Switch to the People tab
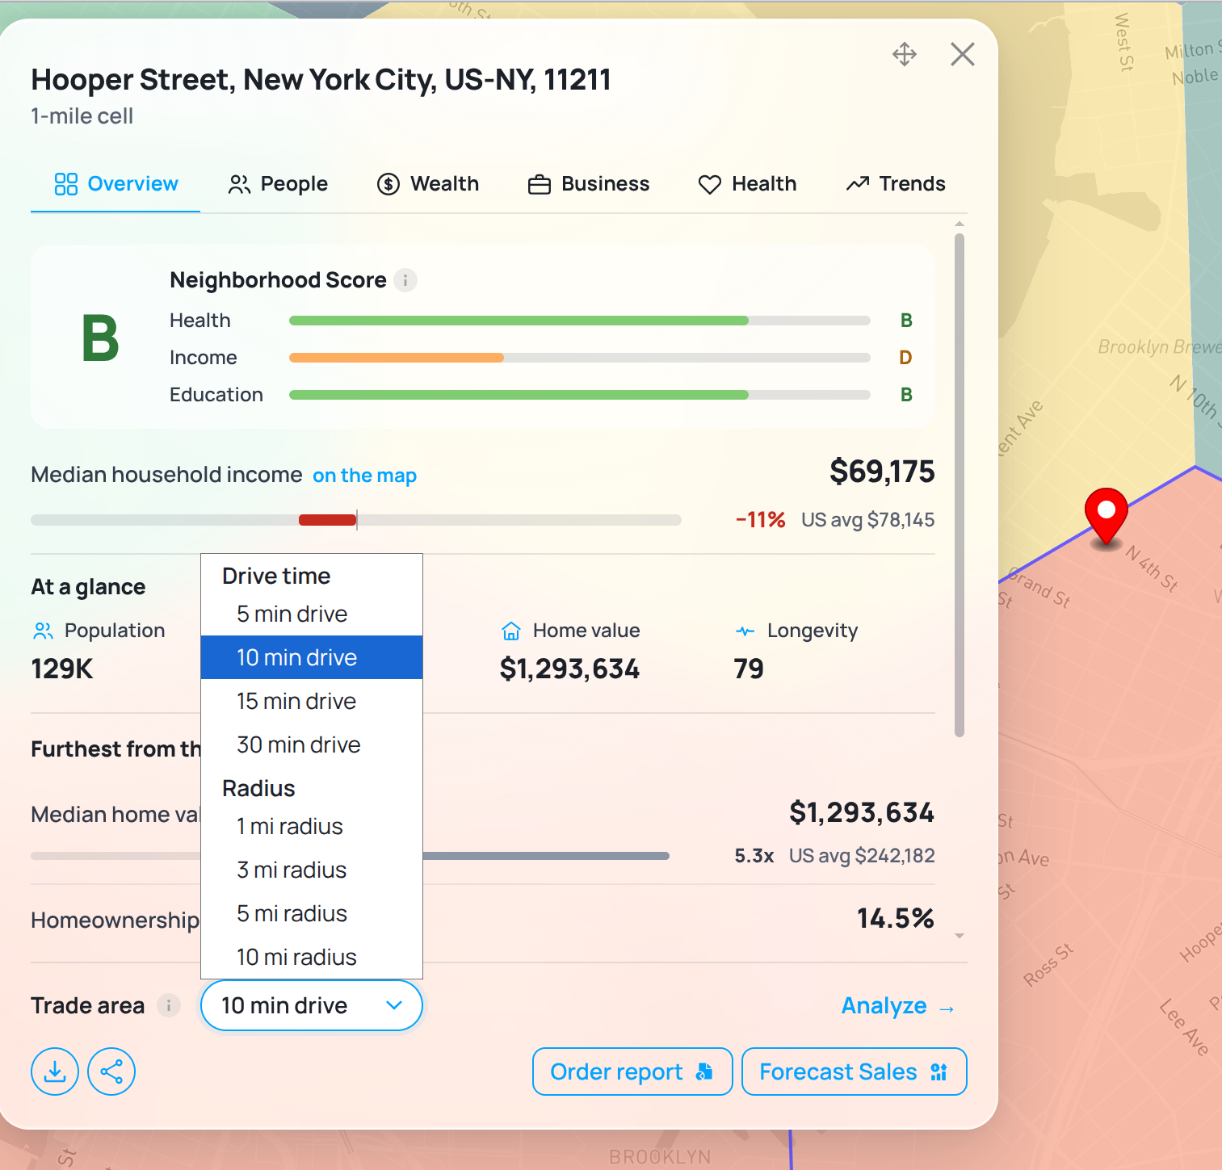The height and width of the screenshot is (1170, 1222). [x=278, y=184]
